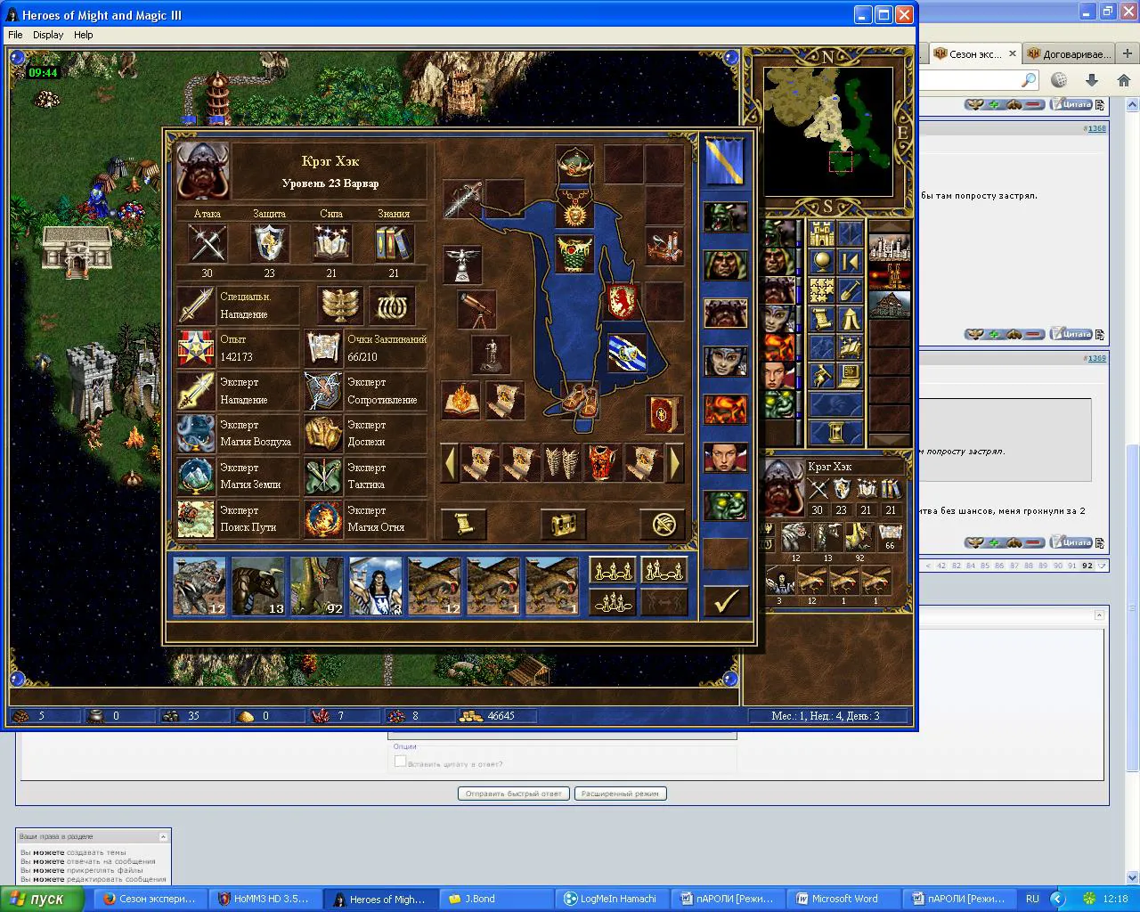Open the flaming spellbook slot
Viewport: 1140px width, 912px height.
[x=462, y=401]
